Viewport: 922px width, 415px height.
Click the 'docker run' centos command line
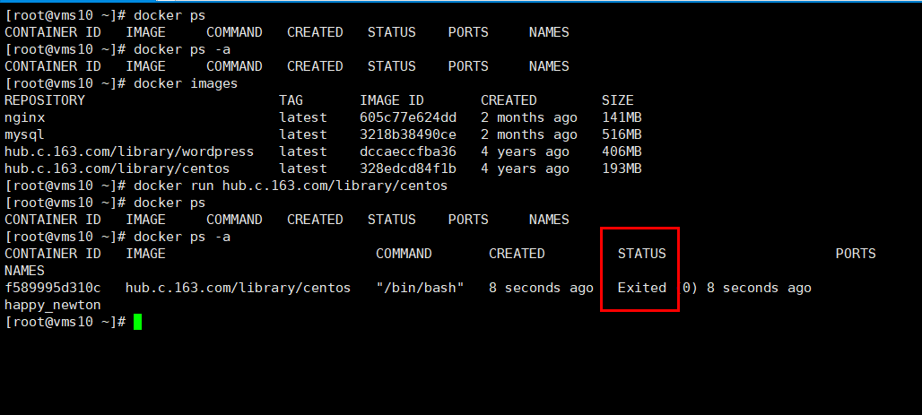pyautogui.click(x=291, y=186)
